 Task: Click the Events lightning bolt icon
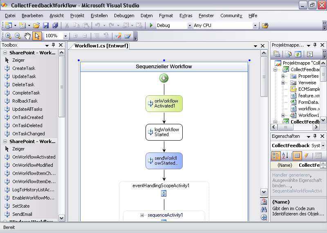[x=306, y=156]
